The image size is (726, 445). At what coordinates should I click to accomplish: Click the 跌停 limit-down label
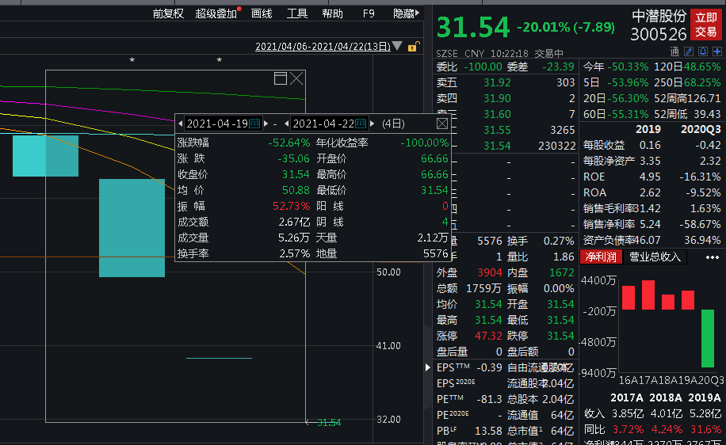[x=518, y=336]
